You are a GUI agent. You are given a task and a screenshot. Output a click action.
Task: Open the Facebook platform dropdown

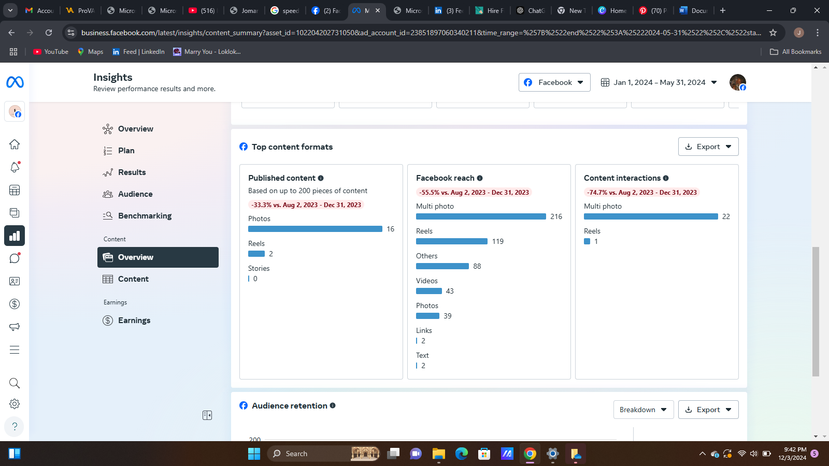click(x=554, y=82)
